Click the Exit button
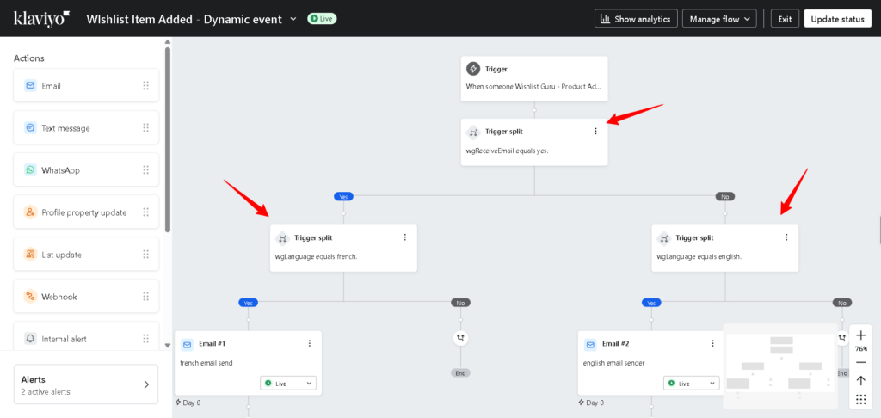Screen dimensions: 881x418 pyautogui.click(x=785, y=19)
